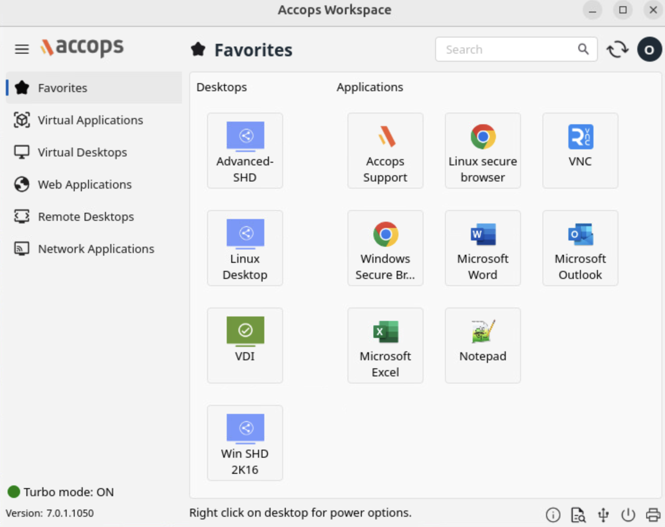Open the hamburger menu
The image size is (665, 527).
coord(21,49)
